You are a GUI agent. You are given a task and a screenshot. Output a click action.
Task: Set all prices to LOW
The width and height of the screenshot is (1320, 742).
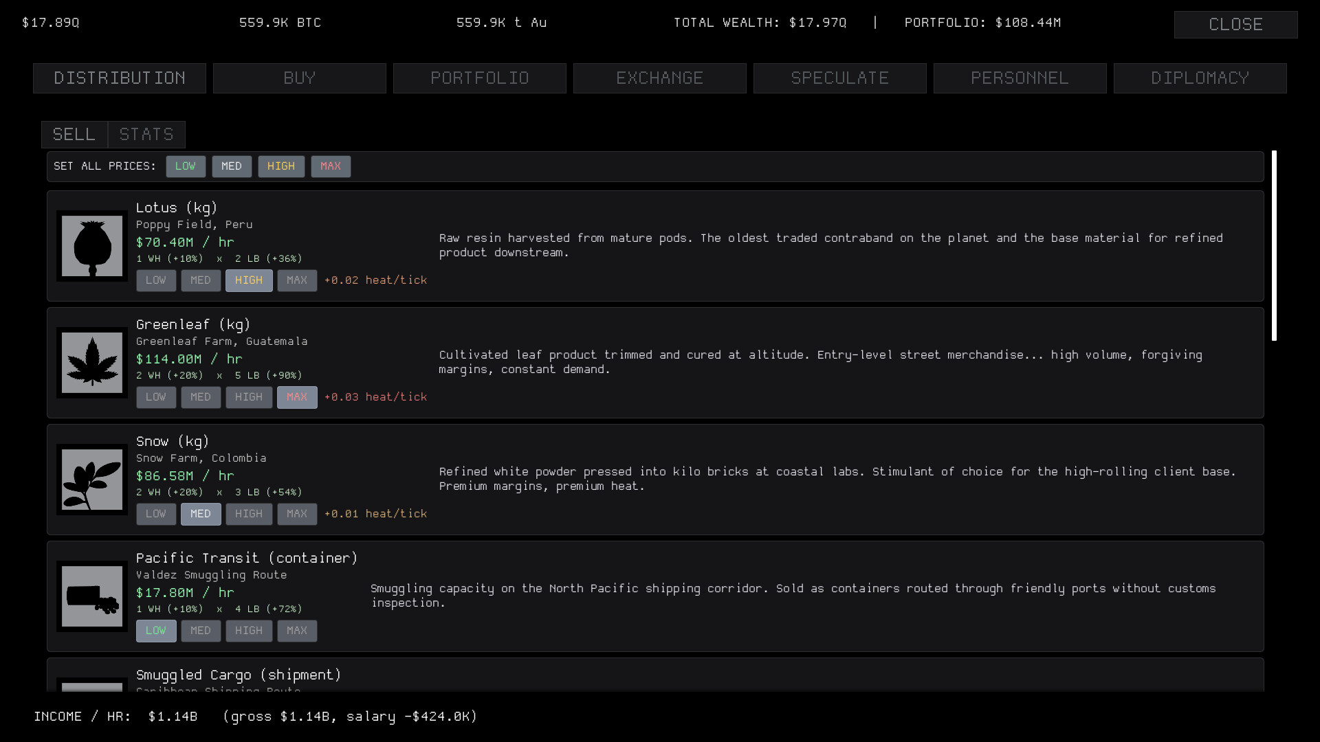click(x=186, y=166)
